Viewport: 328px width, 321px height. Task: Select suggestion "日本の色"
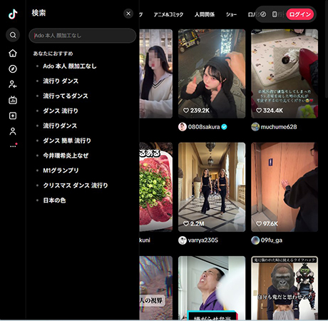tap(54, 200)
